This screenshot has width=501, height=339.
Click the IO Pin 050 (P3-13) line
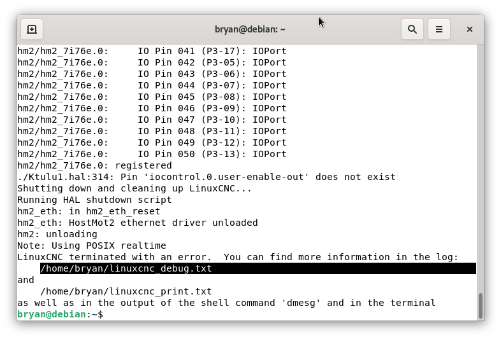pyautogui.click(x=152, y=154)
